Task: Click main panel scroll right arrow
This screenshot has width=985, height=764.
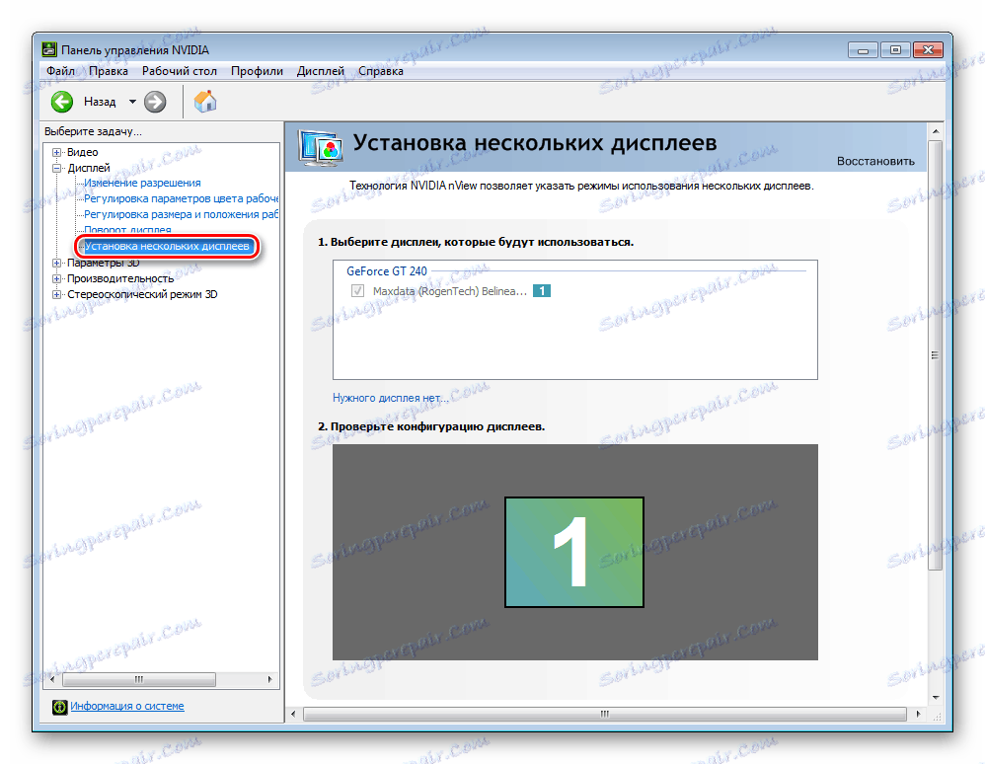Action: coord(918,714)
